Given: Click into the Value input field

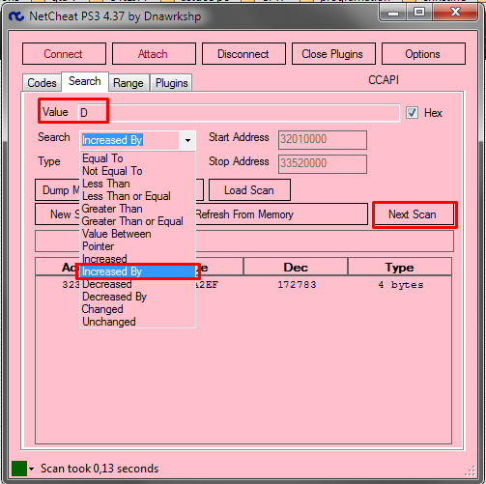Looking at the screenshot, I should [239, 113].
